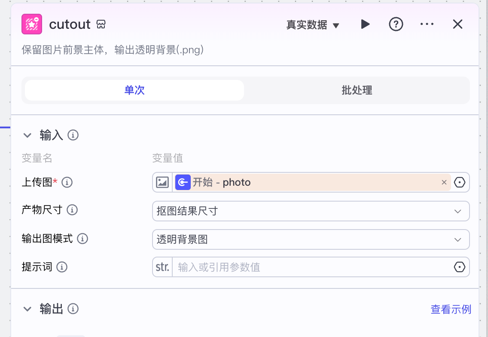488x337 pixels.
Task: Remove the 开始 - photo reference with the x
Action: [444, 182]
